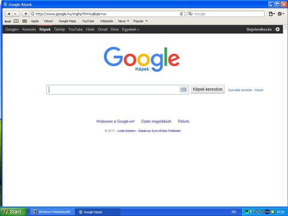Click the HU language indicator in taskbar

[234, 212]
